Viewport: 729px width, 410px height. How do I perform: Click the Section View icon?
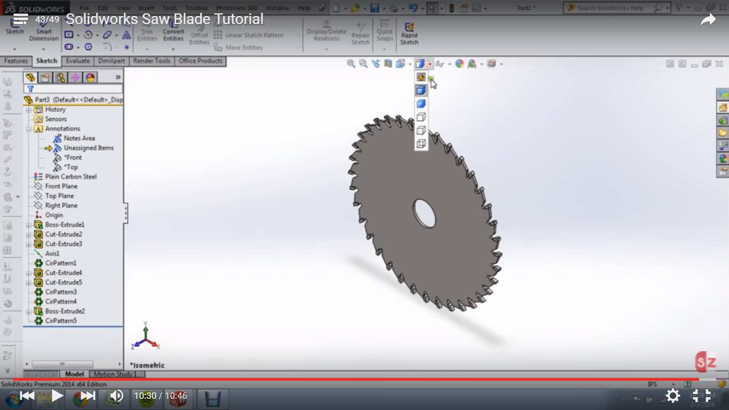click(x=388, y=64)
